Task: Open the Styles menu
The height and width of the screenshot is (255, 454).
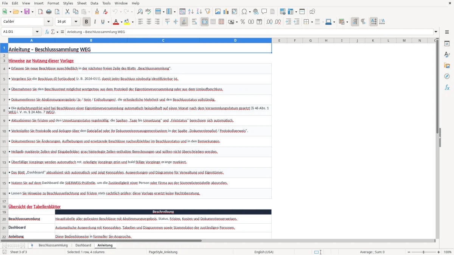Action: click(68, 3)
